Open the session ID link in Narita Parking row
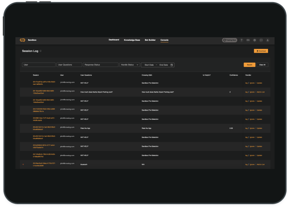The height and width of the screenshot is (208, 289). (44, 92)
